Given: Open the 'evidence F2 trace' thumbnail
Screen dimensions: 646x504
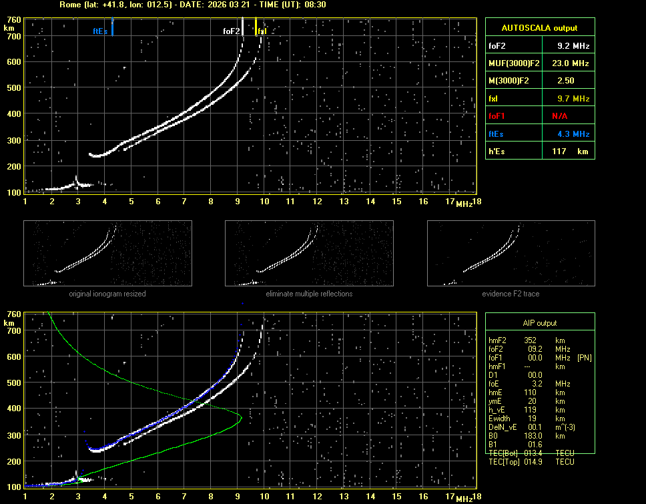Looking at the screenshot, I should click(511, 253).
